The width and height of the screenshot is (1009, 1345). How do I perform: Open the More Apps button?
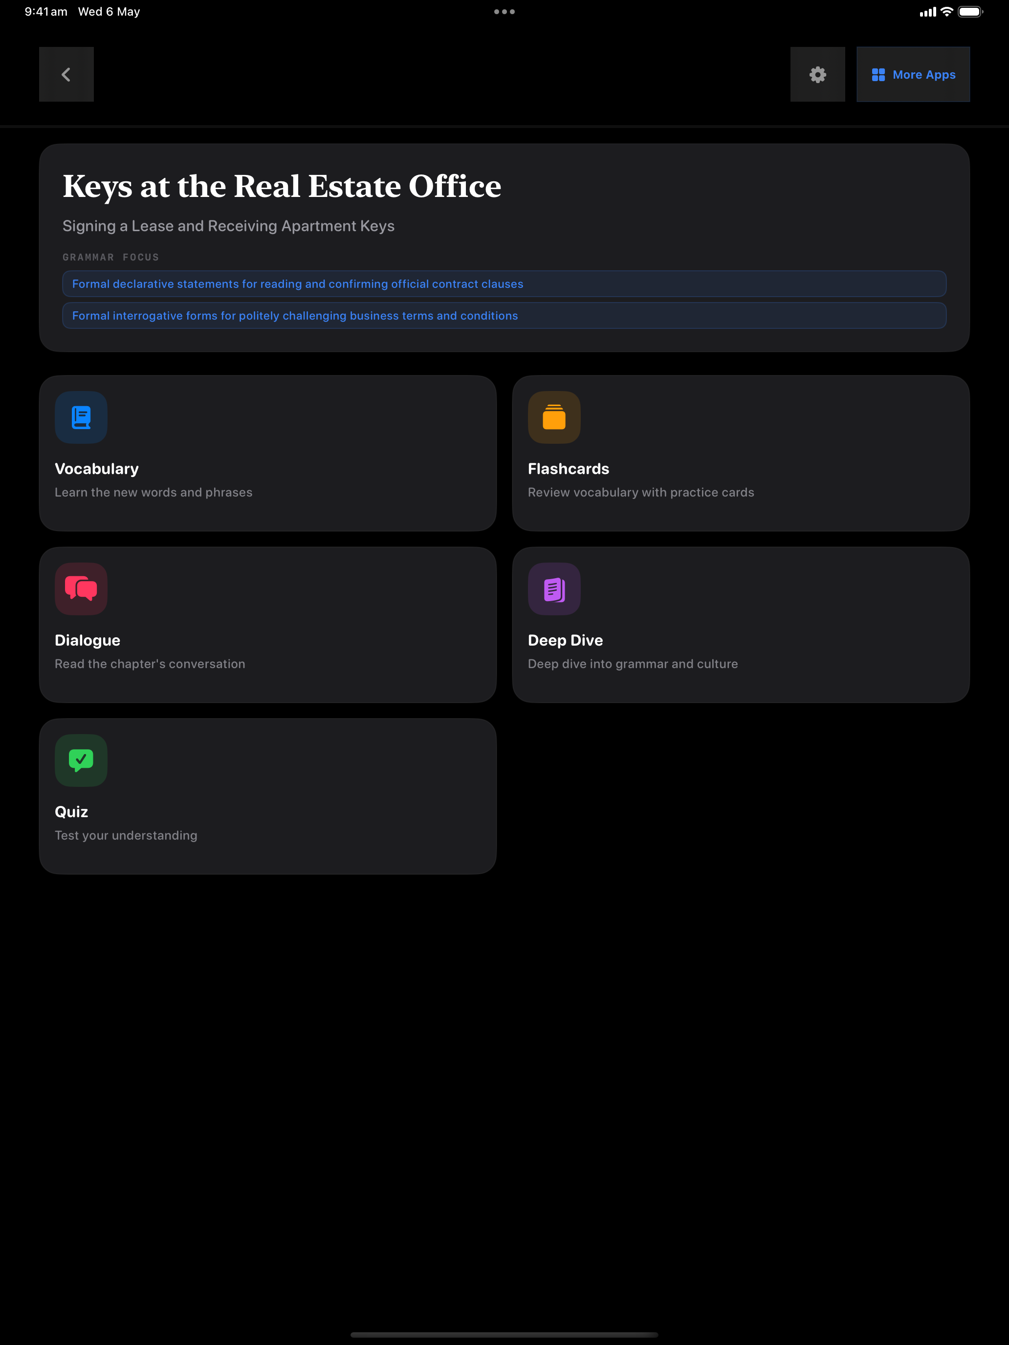(913, 74)
